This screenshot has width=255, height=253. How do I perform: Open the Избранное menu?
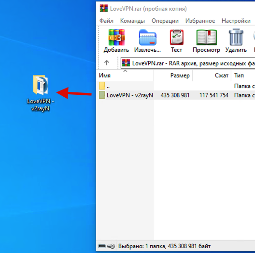tap(200, 21)
